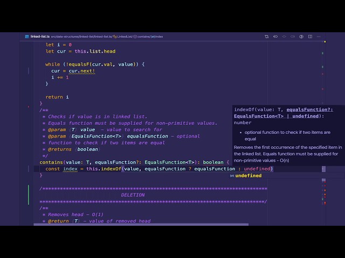
Task: Click the next change circle icon
Action: (x=293, y=37)
